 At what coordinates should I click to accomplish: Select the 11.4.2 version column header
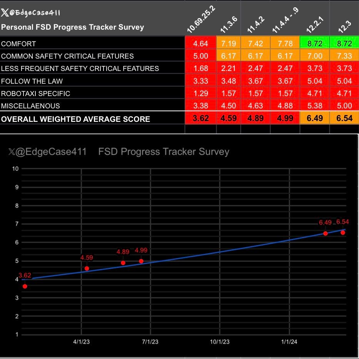(256, 25)
